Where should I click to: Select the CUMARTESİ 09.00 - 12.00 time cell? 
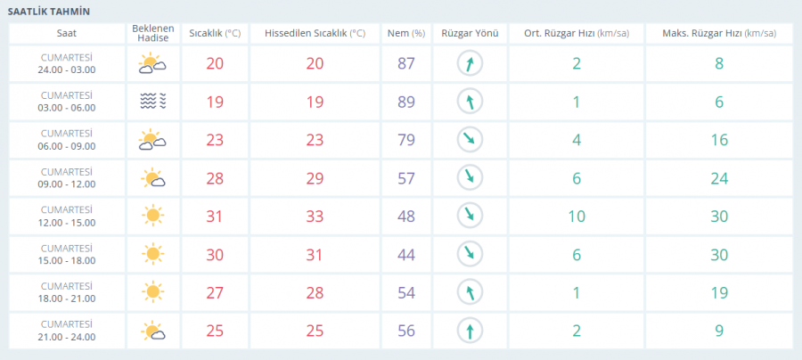pyautogui.click(x=67, y=178)
